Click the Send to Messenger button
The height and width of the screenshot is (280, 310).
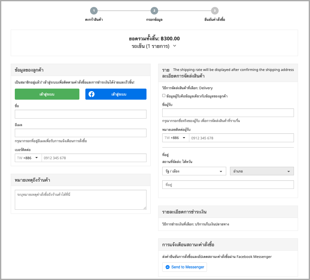tap(185, 267)
